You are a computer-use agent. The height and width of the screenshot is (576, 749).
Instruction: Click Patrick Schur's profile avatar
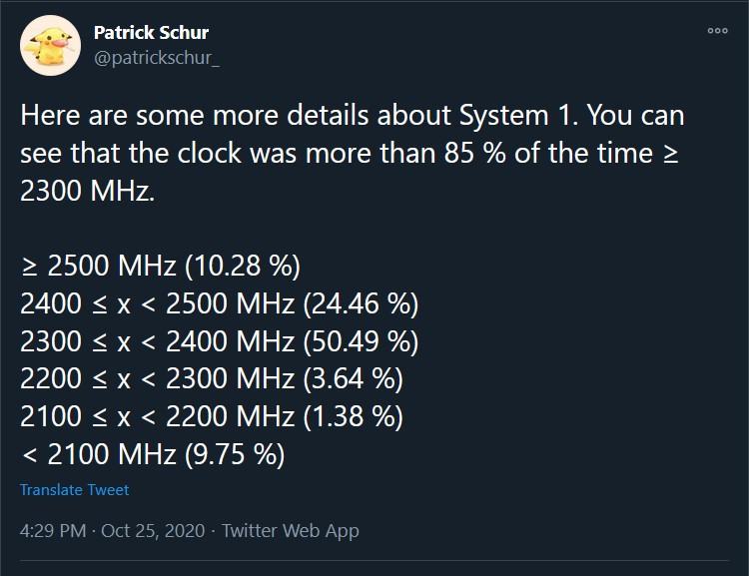pyautogui.click(x=51, y=44)
